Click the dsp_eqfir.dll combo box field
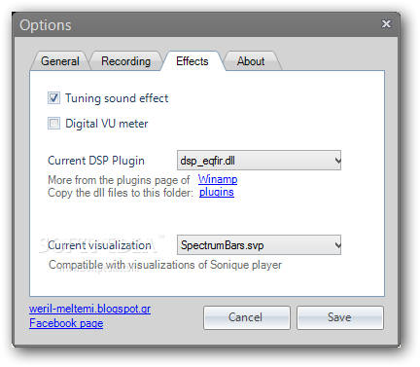 pos(259,161)
